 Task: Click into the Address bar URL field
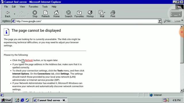pos(87,21)
